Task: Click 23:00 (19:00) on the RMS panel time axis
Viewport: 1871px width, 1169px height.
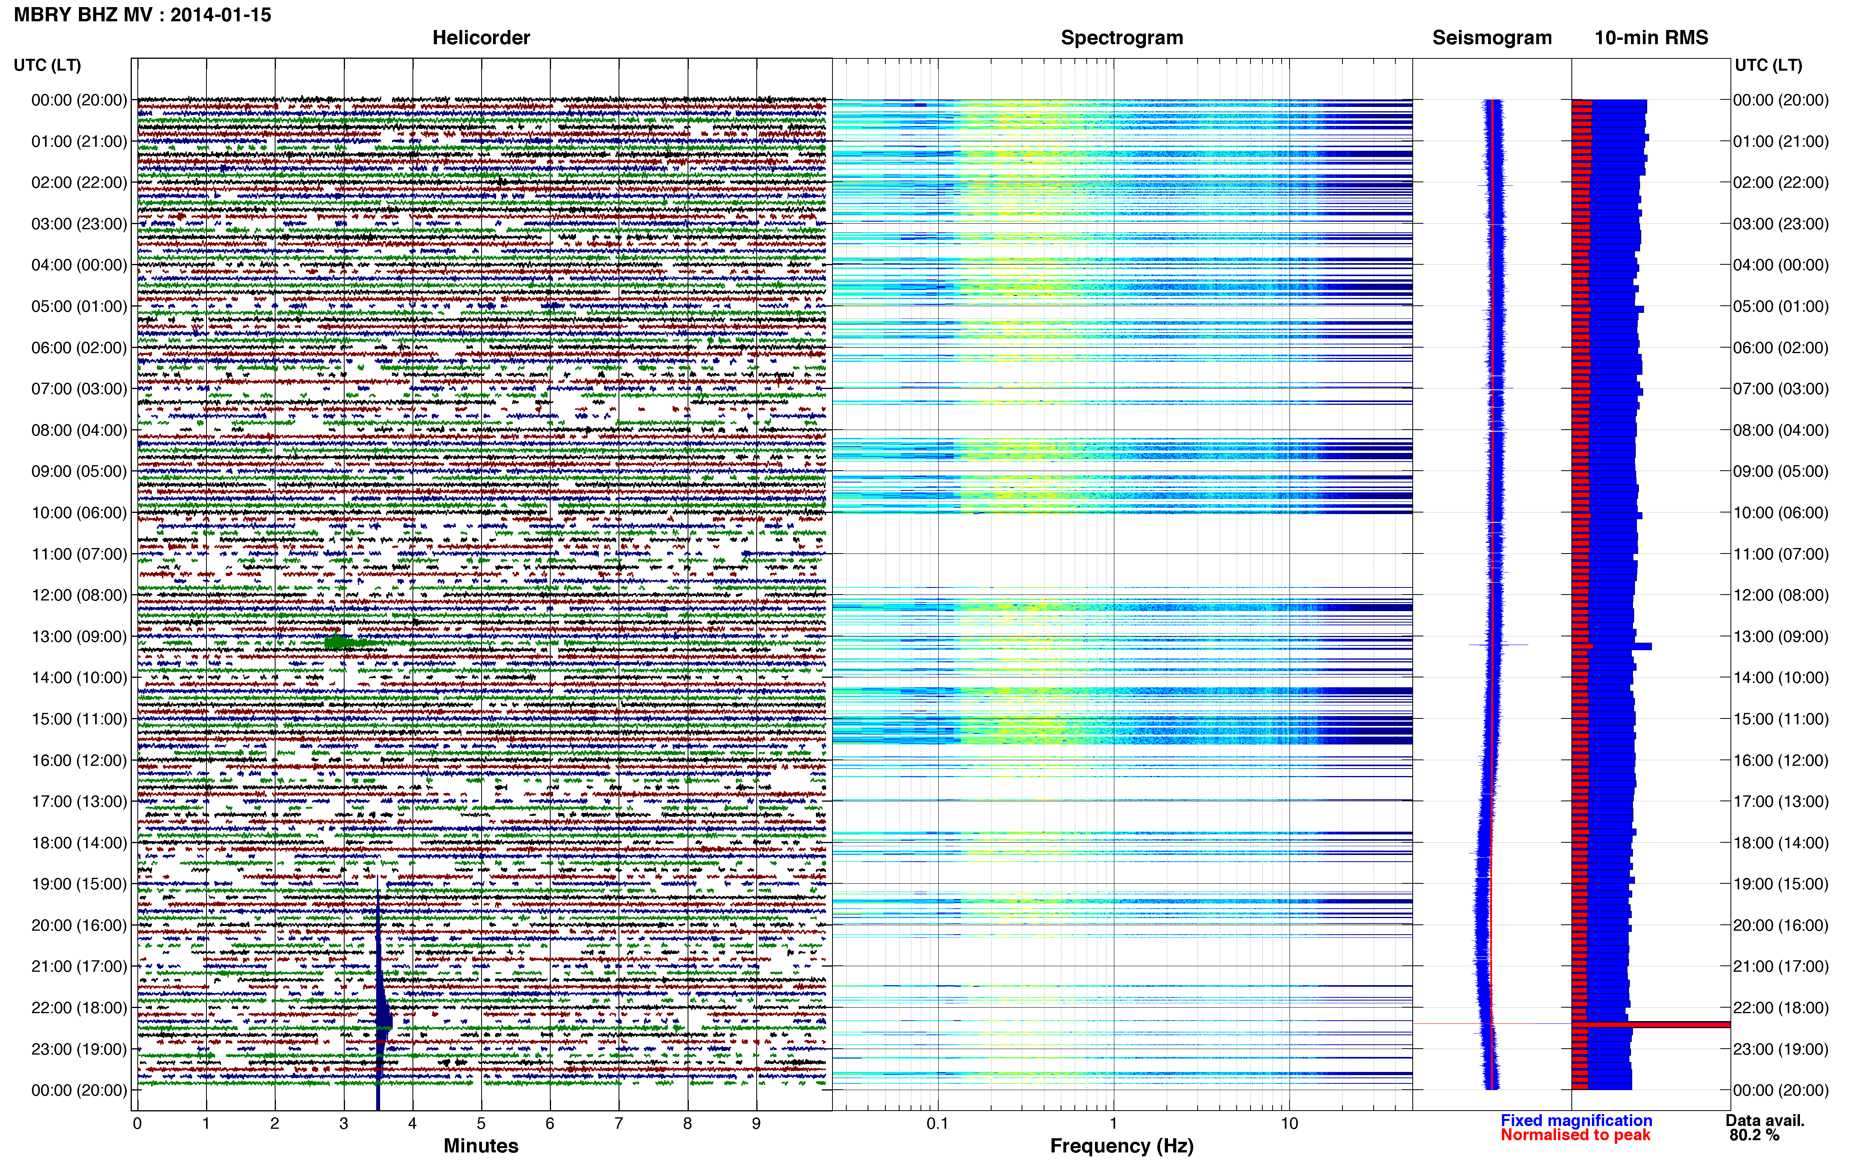Action: (x=1781, y=1049)
